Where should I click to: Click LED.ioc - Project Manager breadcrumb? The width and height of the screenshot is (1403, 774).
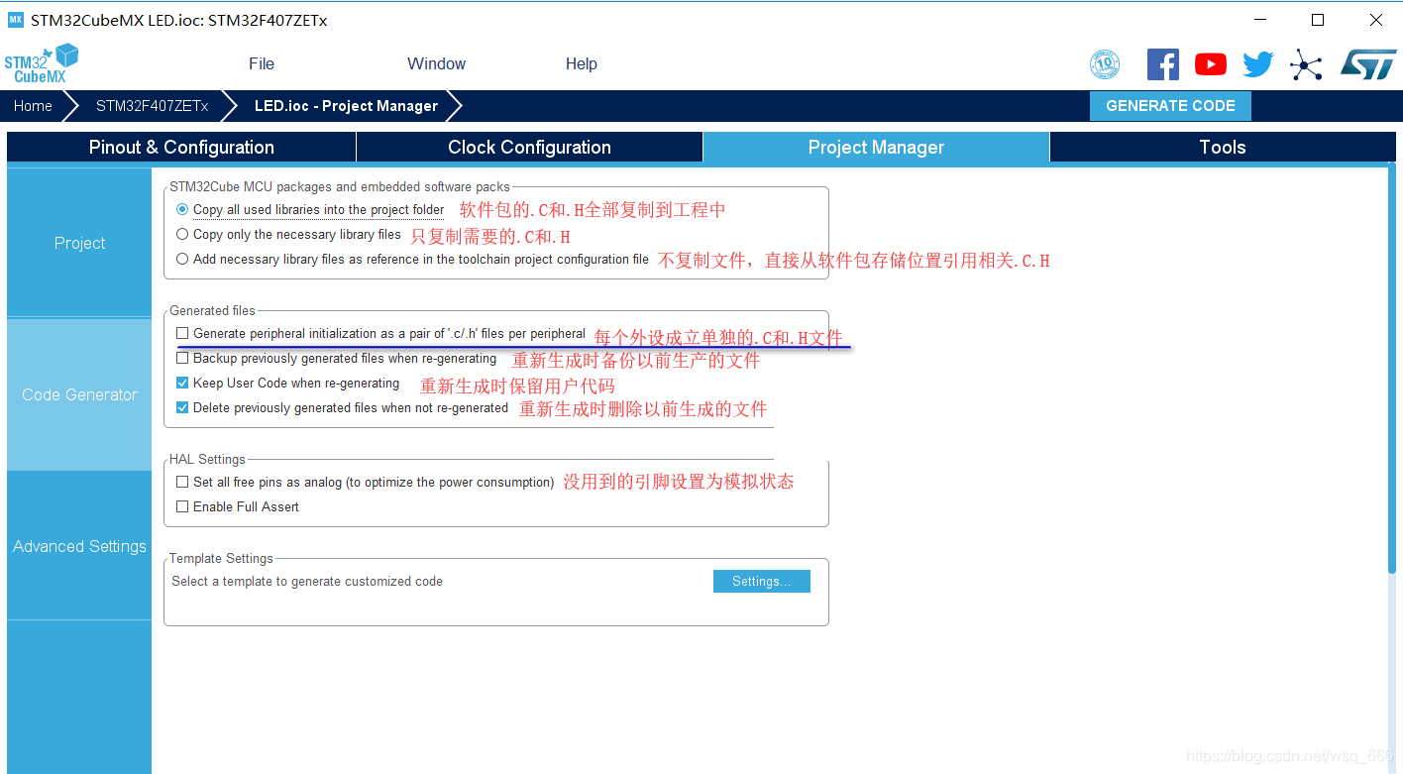pyautogui.click(x=346, y=106)
